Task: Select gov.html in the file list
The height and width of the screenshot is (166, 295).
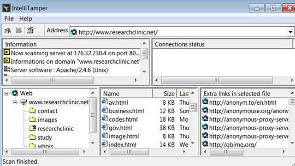Action: [x=120, y=128]
